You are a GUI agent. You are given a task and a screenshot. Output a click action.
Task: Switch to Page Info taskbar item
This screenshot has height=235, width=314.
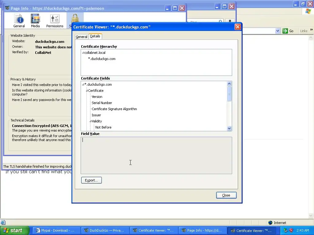tap(202, 230)
